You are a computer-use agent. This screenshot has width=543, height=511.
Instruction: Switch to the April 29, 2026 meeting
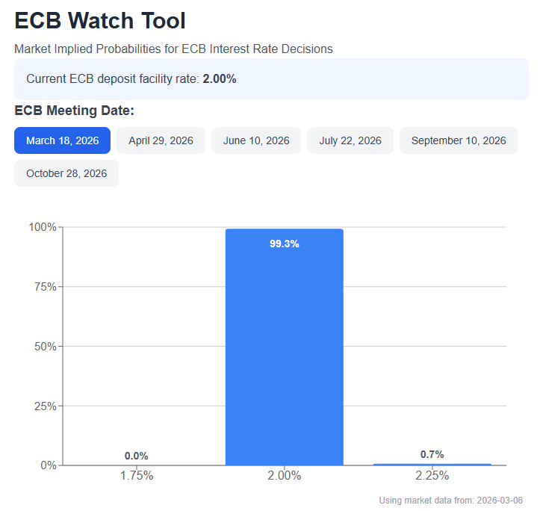(161, 140)
